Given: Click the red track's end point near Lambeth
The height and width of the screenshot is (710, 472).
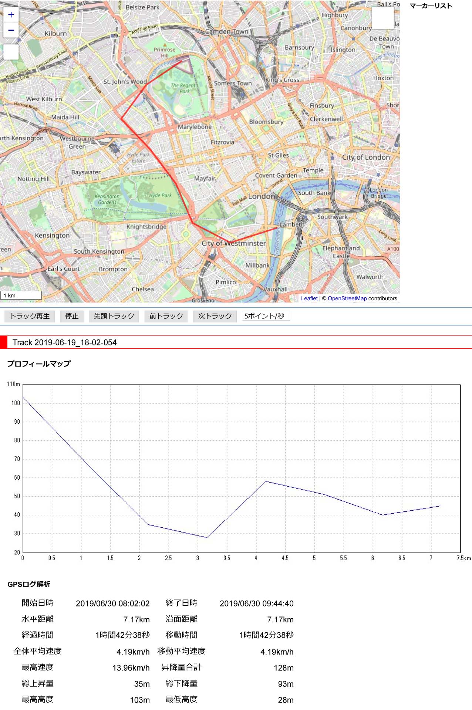Looking at the screenshot, I should [x=277, y=228].
